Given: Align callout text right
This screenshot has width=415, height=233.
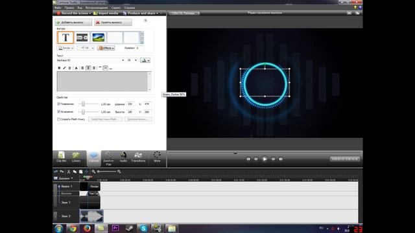Looking at the screenshot, I should (94, 68).
